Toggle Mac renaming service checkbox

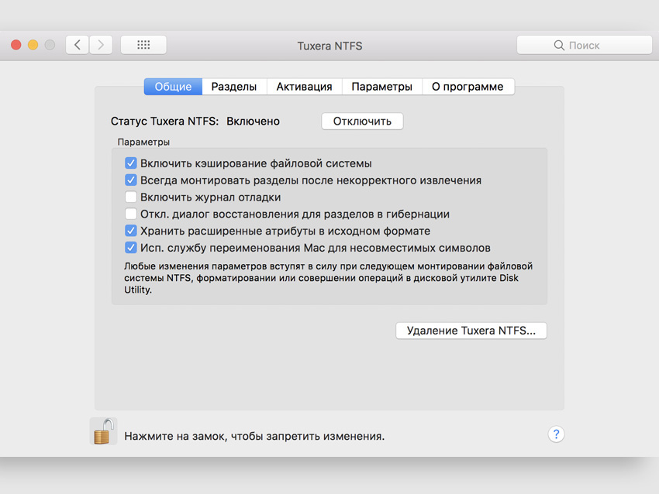tap(131, 248)
